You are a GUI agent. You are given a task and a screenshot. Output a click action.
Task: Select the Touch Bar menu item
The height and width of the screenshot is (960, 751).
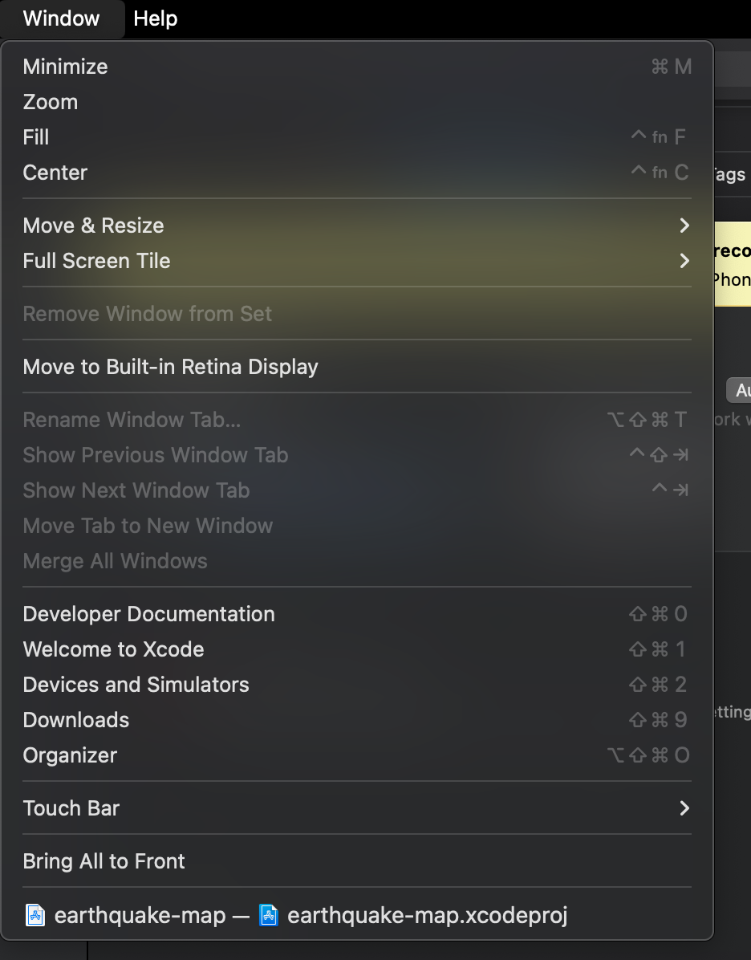[357, 808]
